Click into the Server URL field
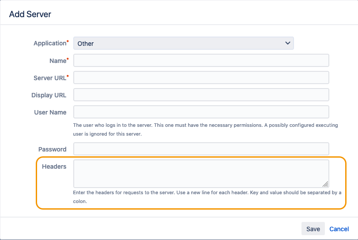This screenshot has height=240, width=358. coord(201,78)
